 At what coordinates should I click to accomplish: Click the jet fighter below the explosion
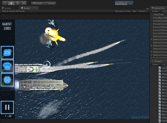(49, 44)
